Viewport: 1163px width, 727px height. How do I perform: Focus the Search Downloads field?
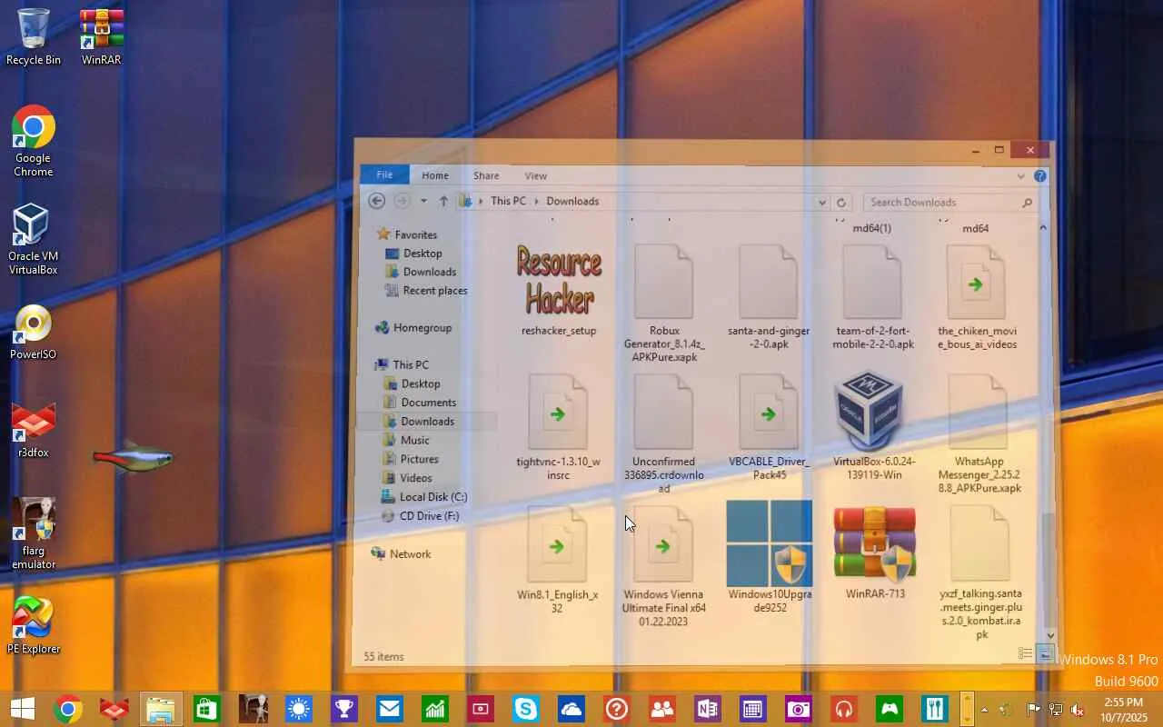[x=949, y=203]
